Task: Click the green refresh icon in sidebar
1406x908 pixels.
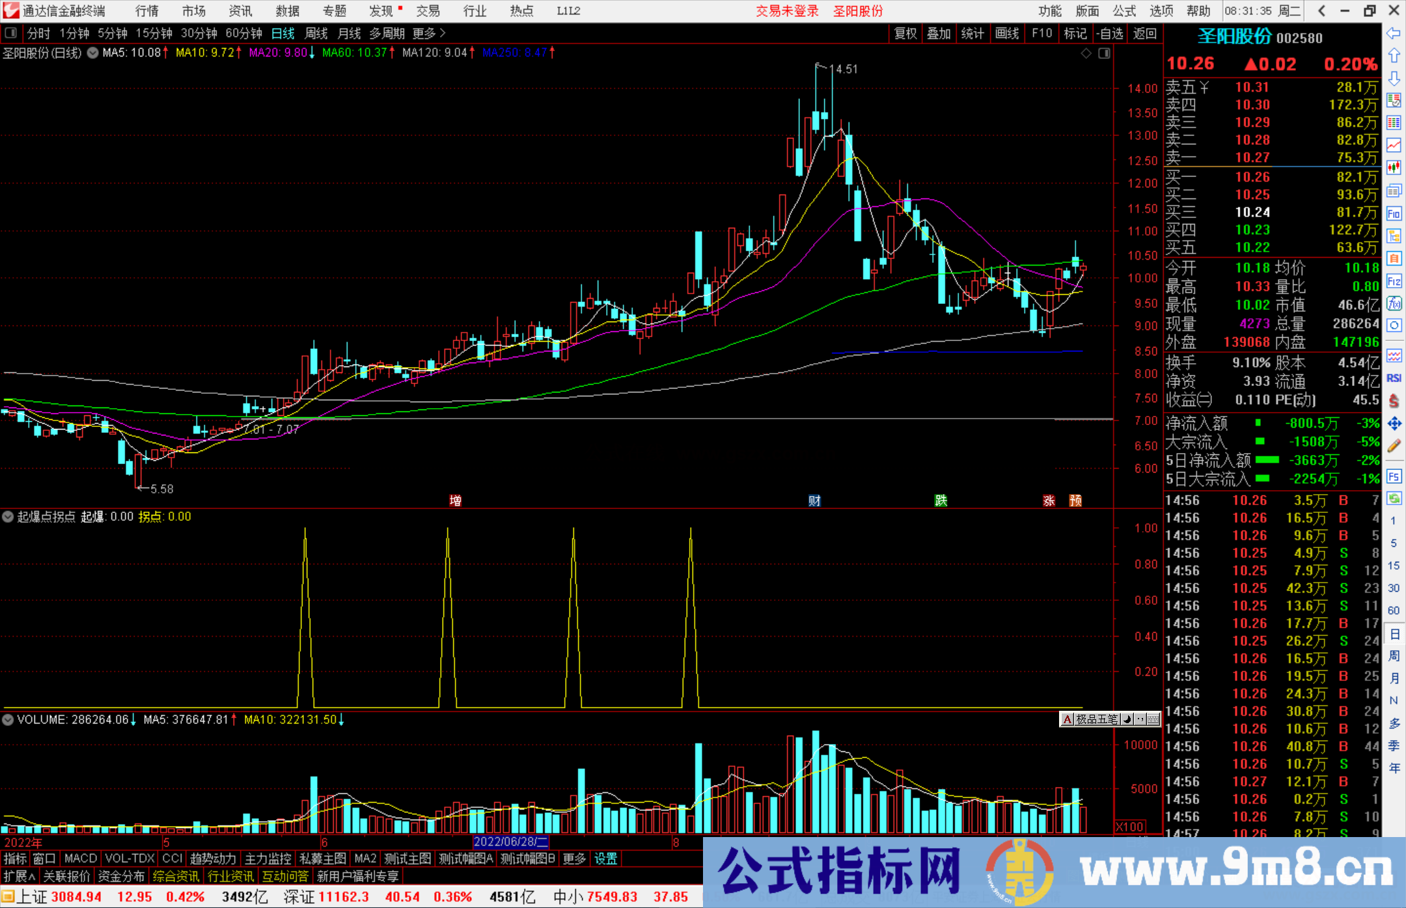Action: (x=1394, y=499)
